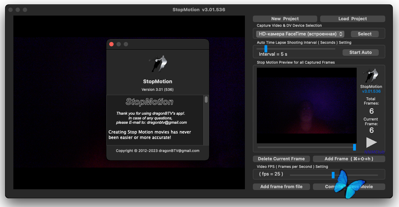Delete the current frame
399x207 pixels.
[x=281, y=159]
